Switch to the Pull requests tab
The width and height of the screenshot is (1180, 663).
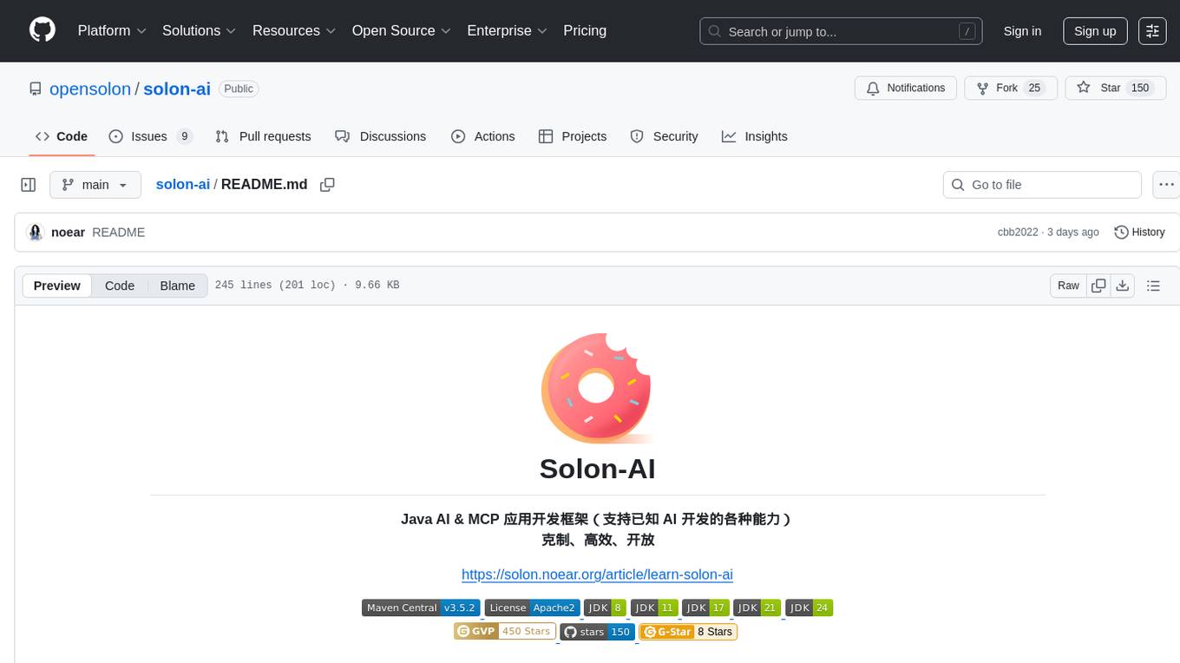tap(263, 136)
